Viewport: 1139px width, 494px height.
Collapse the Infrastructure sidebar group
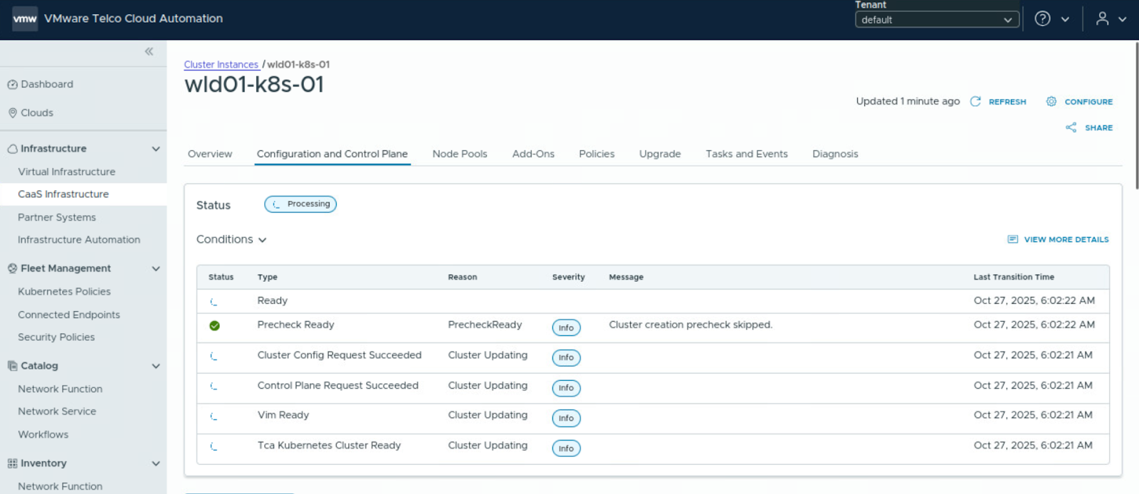click(x=156, y=149)
